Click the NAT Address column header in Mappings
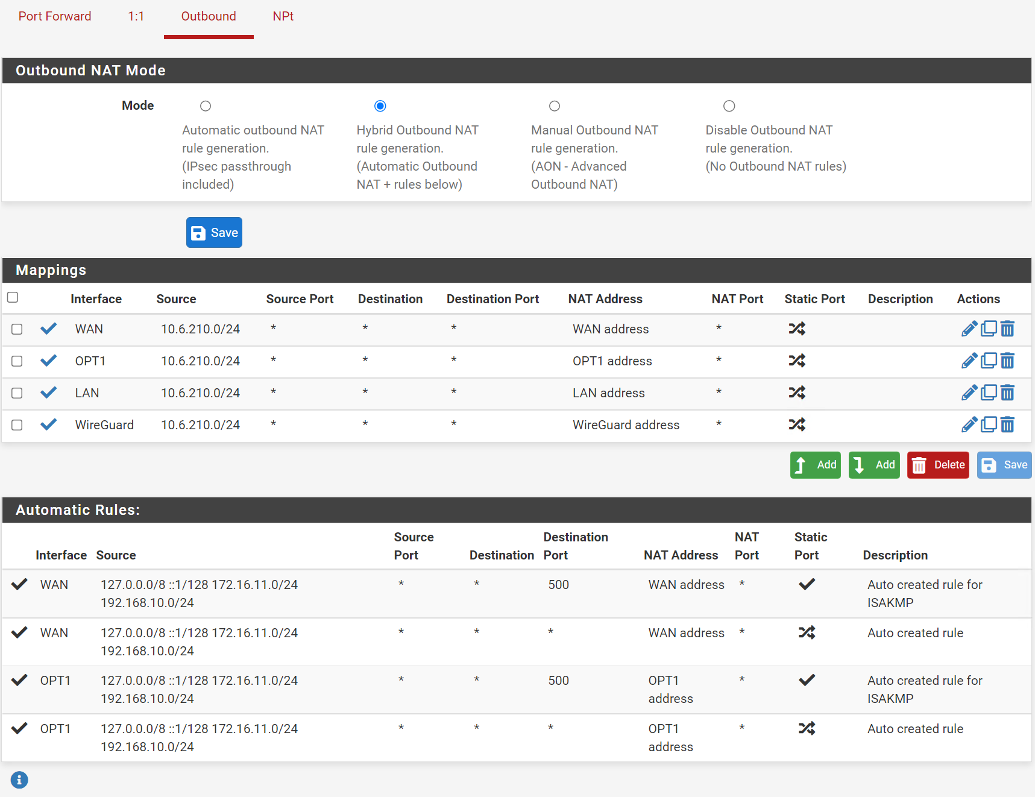Viewport: 1035px width, 797px height. coord(605,299)
